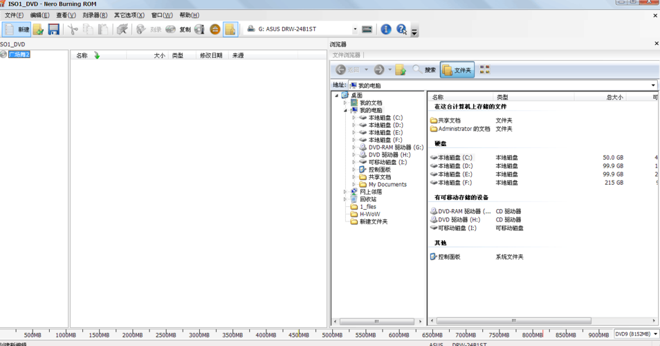660x346 pixels.
Task: Click the Help question mark icon
Action: click(401, 29)
